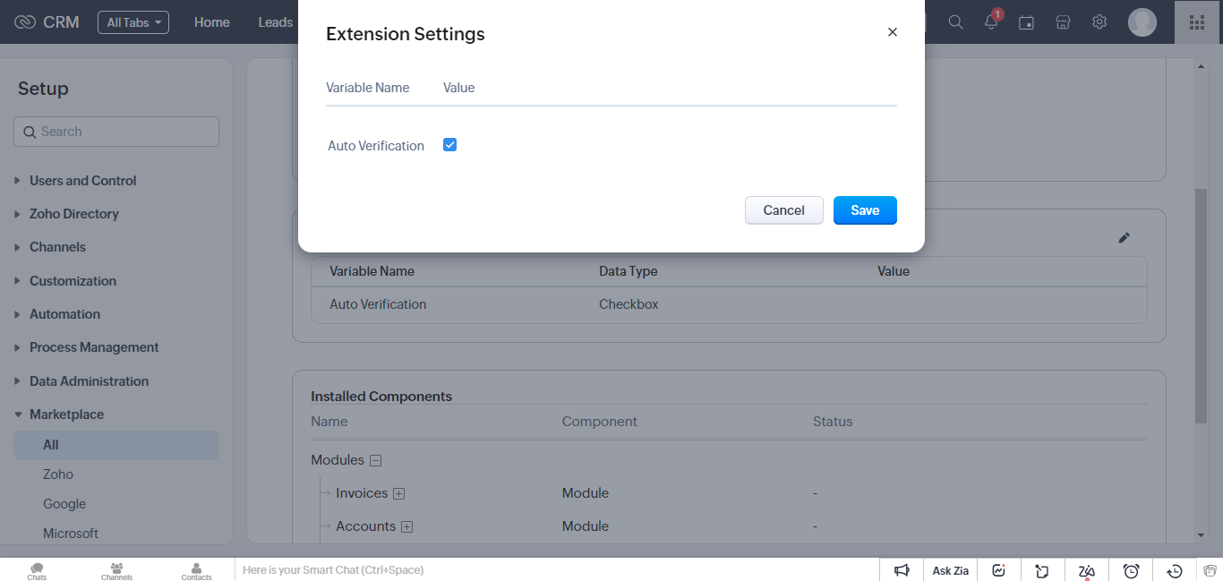1223x581 pixels.
Task: Open the sticky note icon in bottom bar
Action: click(x=1042, y=570)
